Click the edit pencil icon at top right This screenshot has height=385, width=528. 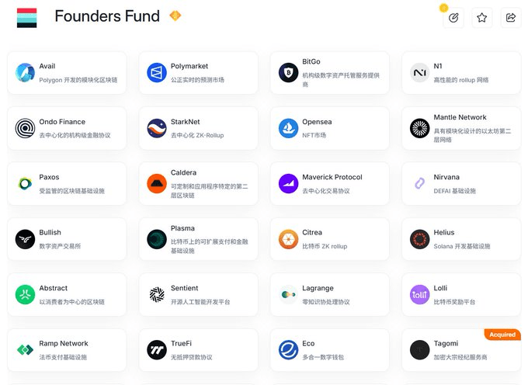click(453, 18)
